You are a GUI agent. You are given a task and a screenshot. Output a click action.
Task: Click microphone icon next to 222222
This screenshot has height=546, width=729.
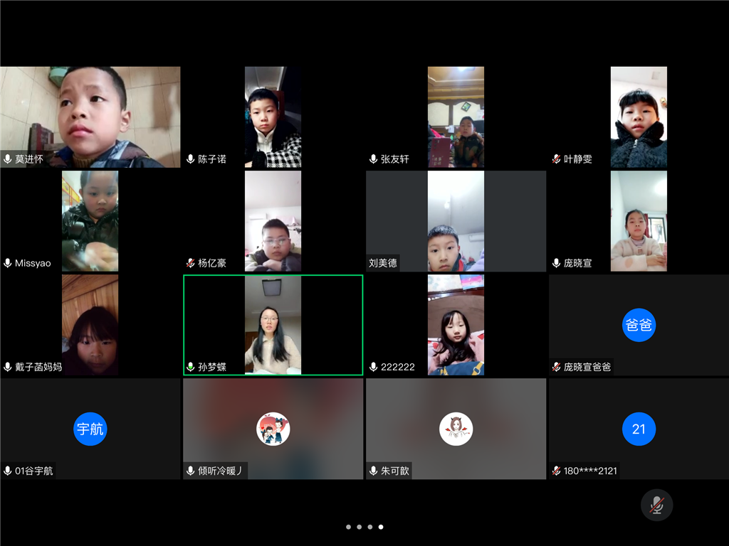[x=373, y=368]
